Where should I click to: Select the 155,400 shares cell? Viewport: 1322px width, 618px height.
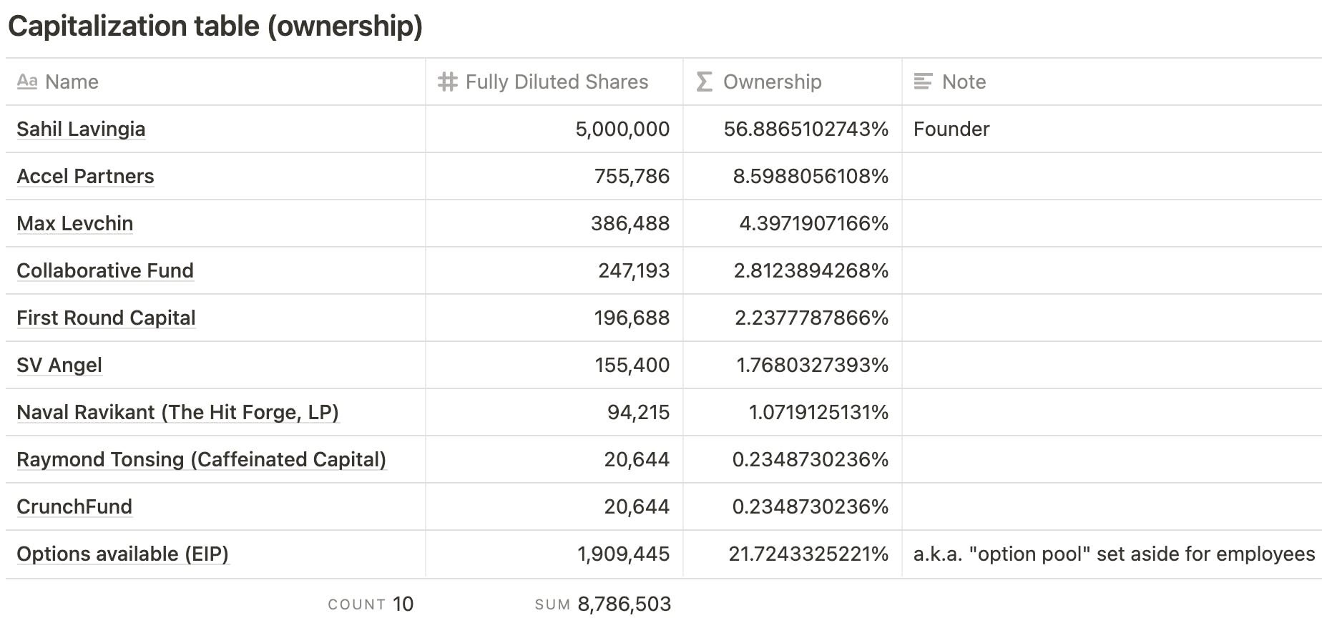pos(554,365)
